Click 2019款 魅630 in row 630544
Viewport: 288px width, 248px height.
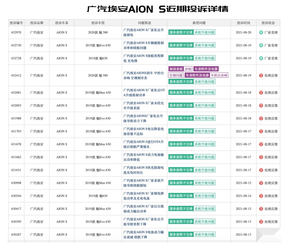[98, 196]
